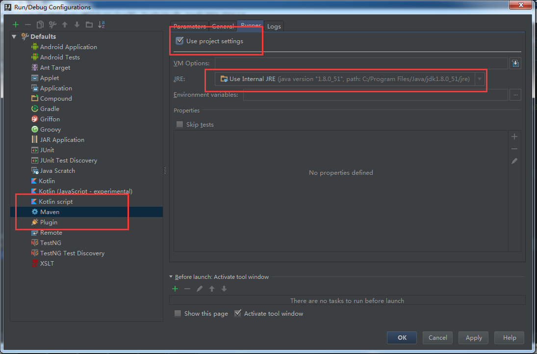Screen dimensions: 537x354
Task: Move configuration down in the top toolbar
Action: pos(77,25)
